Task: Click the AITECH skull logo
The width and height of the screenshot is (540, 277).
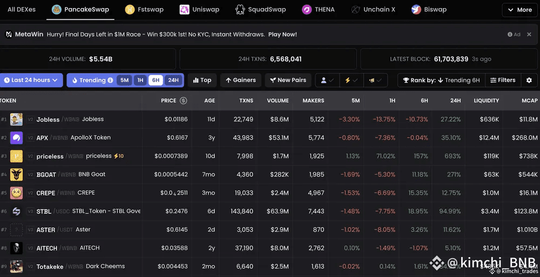Action: pyautogui.click(x=16, y=248)
